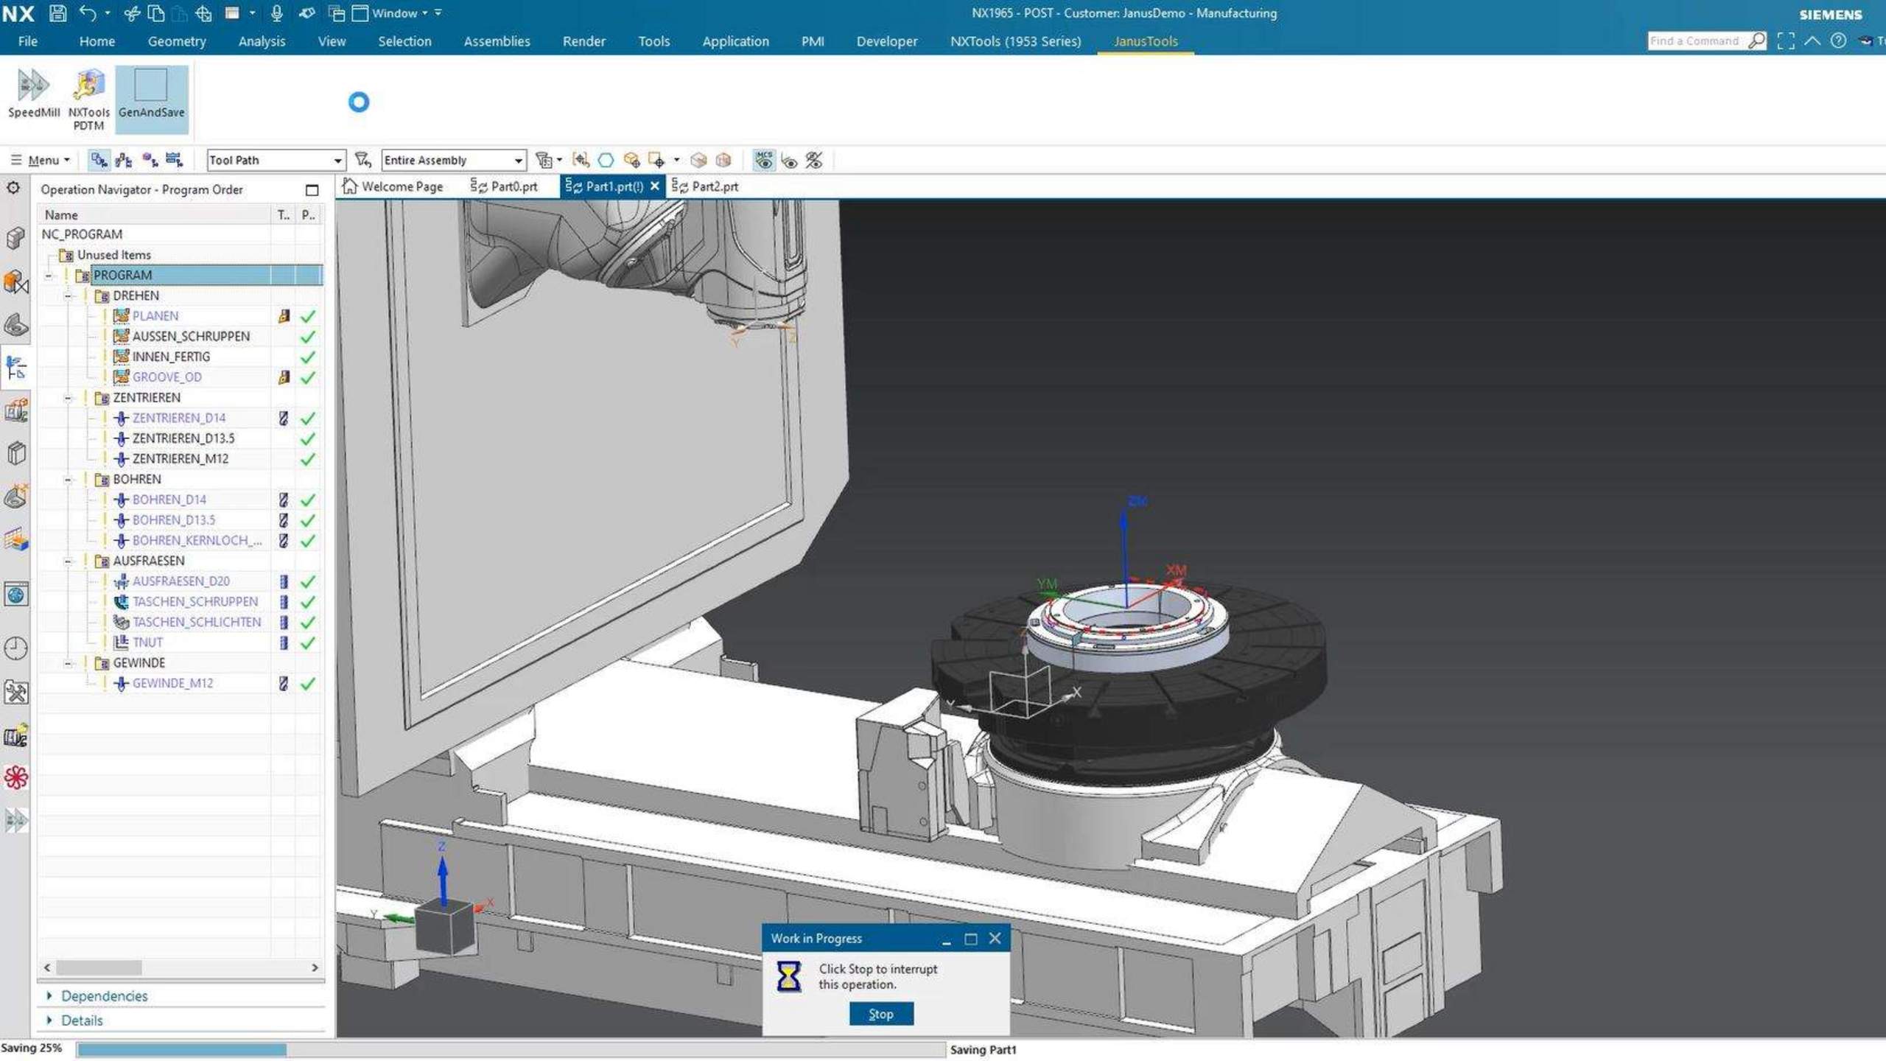
Task: Launch the SpeedMill tool
Action: (33, 94)
